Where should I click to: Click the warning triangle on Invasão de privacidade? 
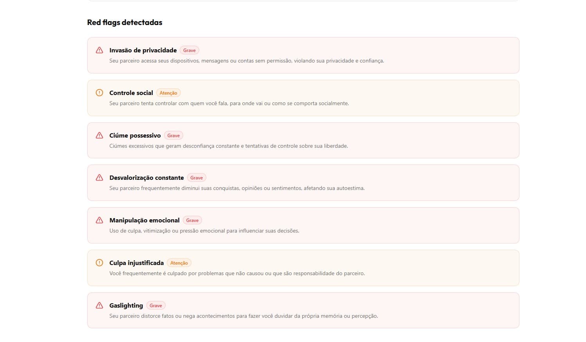click(99, 50)
